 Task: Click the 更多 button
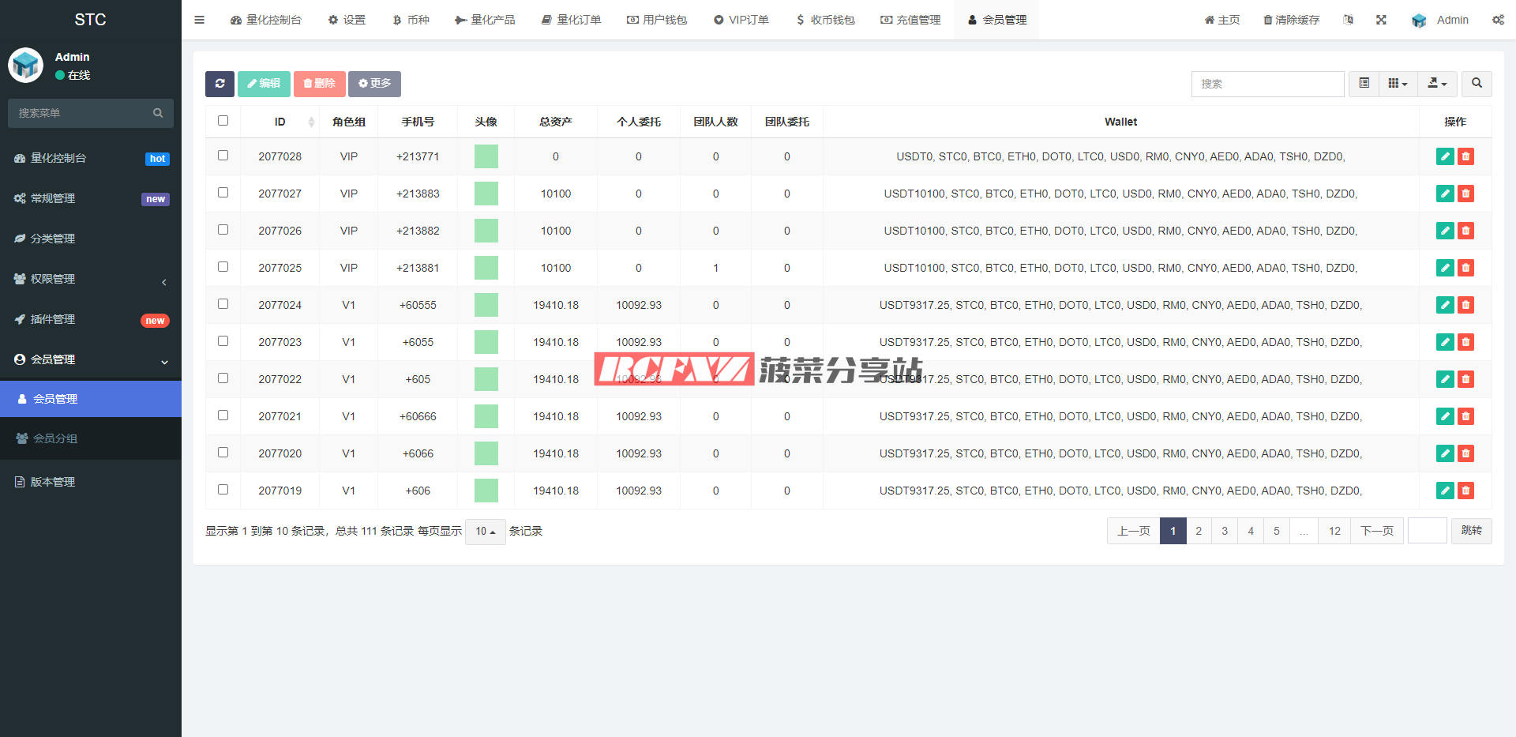(x=374, y=84)
